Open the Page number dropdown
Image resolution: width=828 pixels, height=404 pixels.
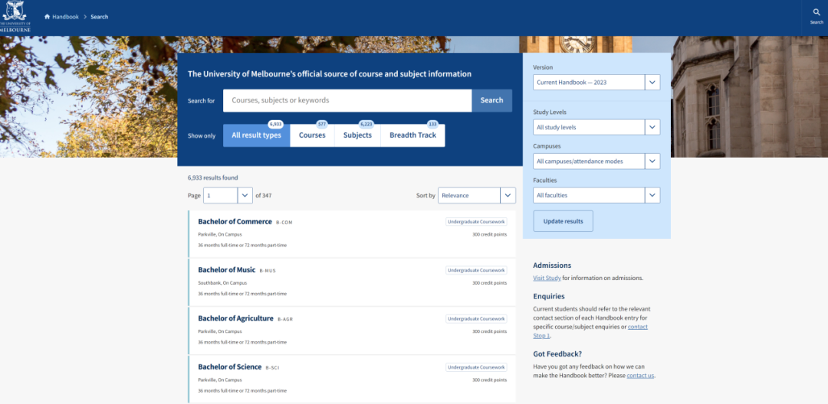click(x=228, y=195)
